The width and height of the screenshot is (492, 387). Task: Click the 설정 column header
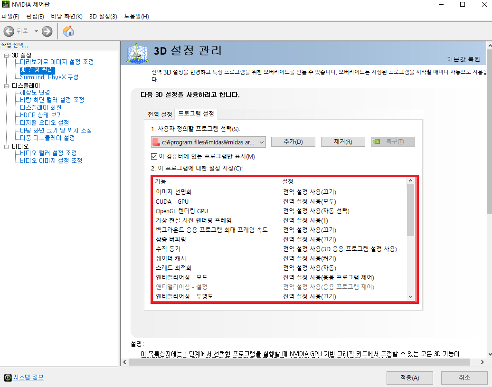343,181
